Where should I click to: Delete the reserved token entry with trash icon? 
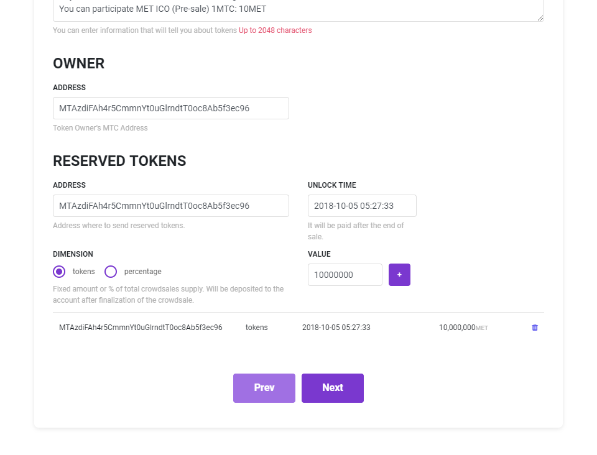535,328
